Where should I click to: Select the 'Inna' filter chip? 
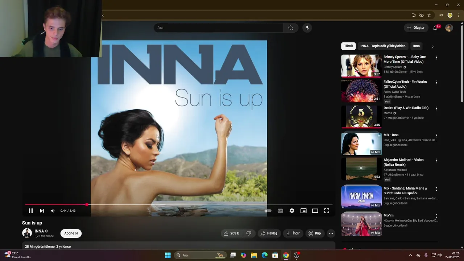[x=417, y=46]
